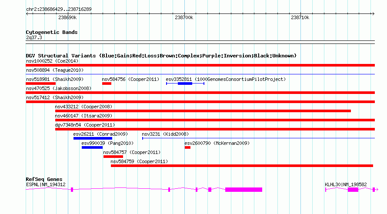
Task: Open the ESPNL|NM_194312 gene label
Action: tap(46, 184)
